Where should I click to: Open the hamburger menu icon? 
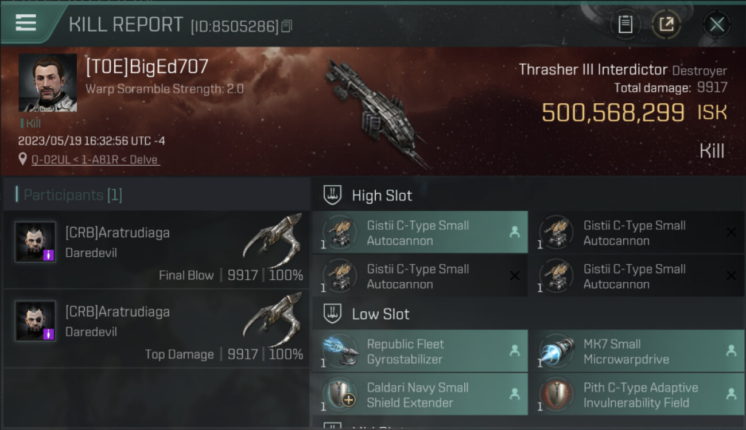[26, 23]
